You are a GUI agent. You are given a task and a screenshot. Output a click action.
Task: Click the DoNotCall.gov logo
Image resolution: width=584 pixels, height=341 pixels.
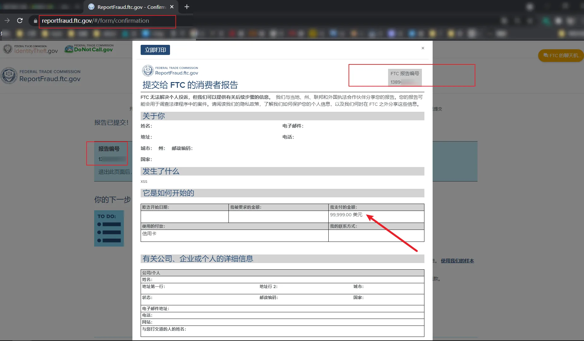tap(89, 49)
